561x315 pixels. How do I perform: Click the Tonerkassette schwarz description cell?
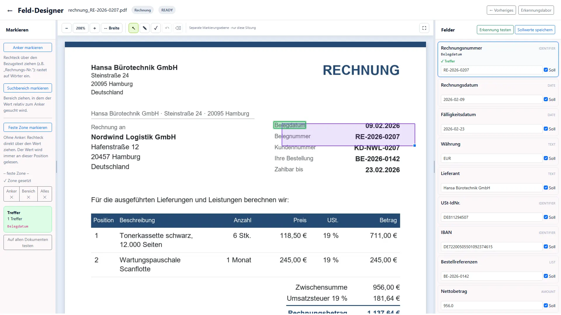pos(156,240)
